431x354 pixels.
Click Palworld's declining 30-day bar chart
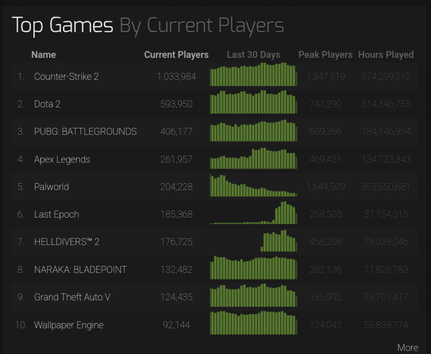(253, 185)
